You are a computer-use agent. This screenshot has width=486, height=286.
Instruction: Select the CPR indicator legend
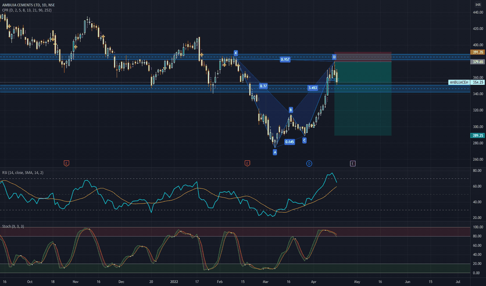coord(27,10)
